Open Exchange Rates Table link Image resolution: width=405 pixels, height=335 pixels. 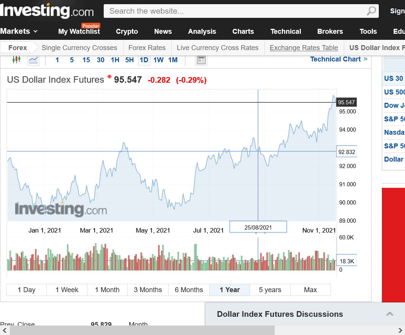(304, 48)
